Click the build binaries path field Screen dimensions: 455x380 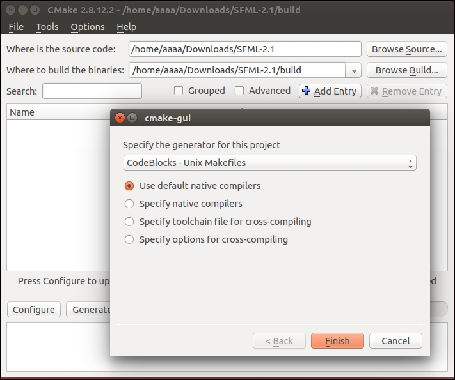point(237,70)
